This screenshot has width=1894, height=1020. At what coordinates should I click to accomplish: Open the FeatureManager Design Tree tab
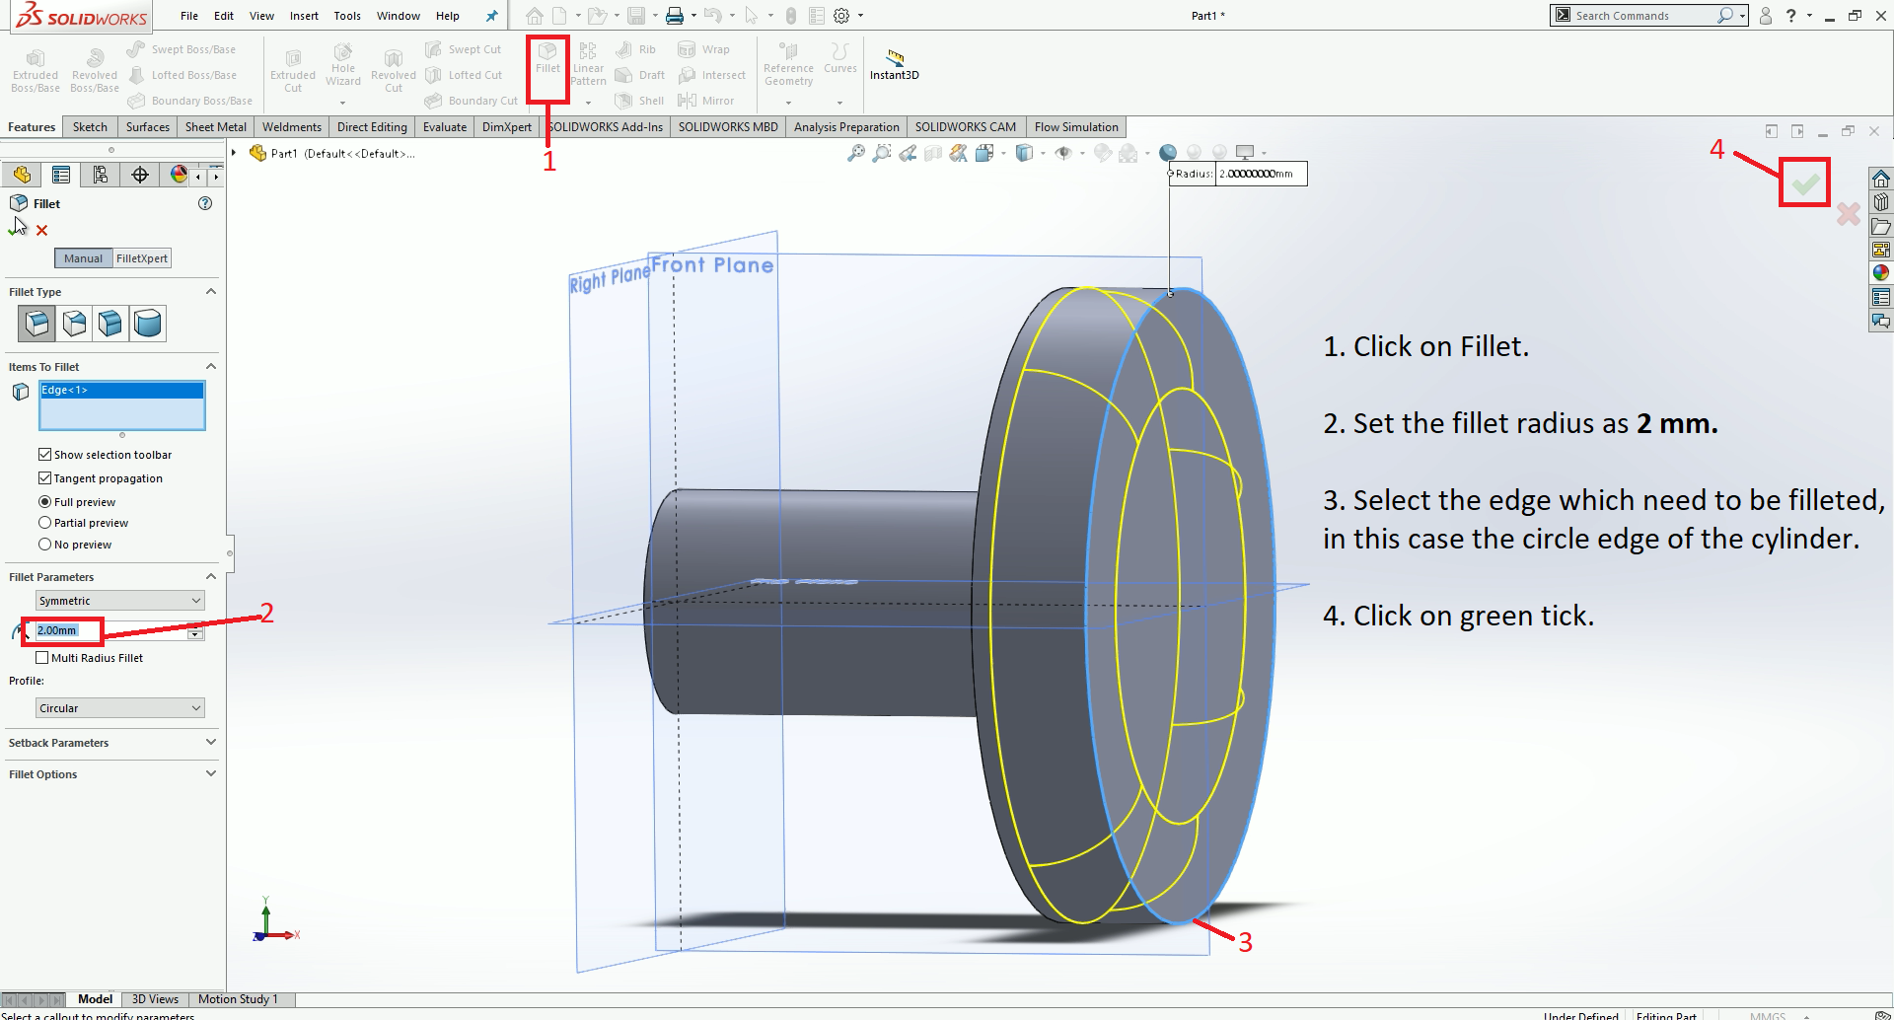(x=22, y=175)
